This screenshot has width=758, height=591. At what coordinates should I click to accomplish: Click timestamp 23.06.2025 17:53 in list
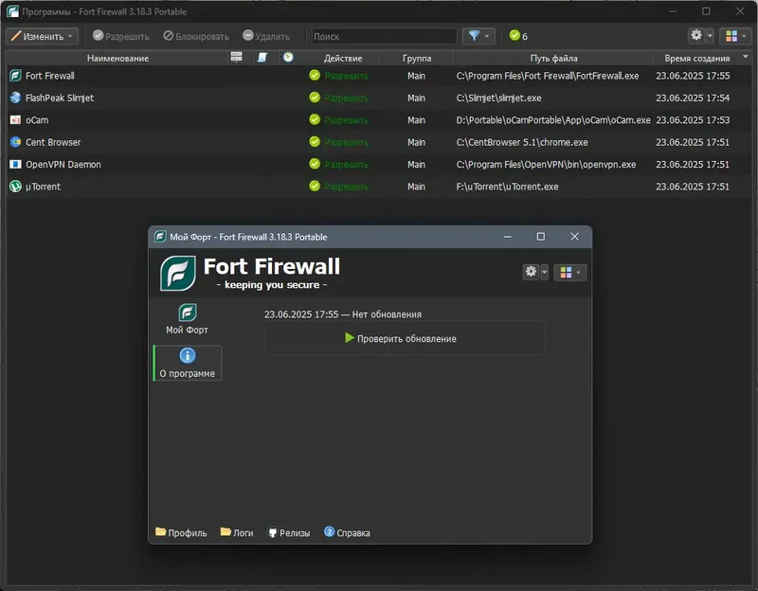pos(693,120)
